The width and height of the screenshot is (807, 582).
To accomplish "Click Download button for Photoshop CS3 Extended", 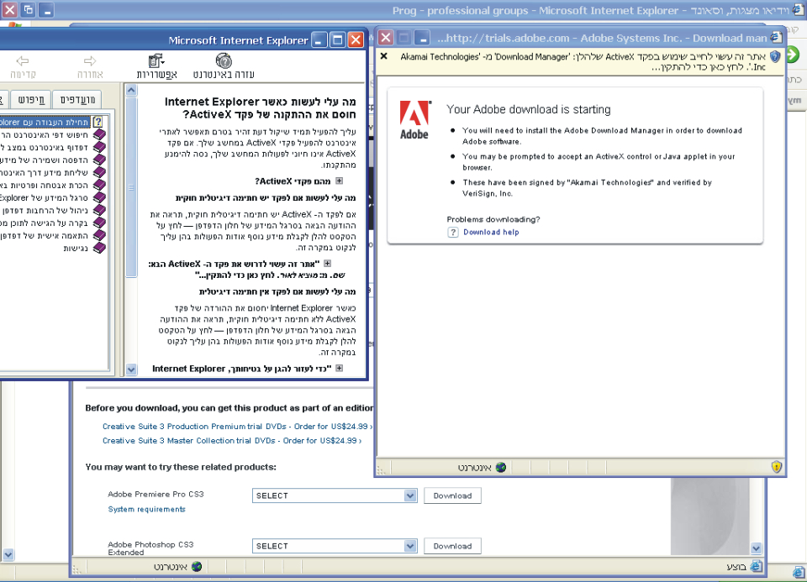I will 452,546.
